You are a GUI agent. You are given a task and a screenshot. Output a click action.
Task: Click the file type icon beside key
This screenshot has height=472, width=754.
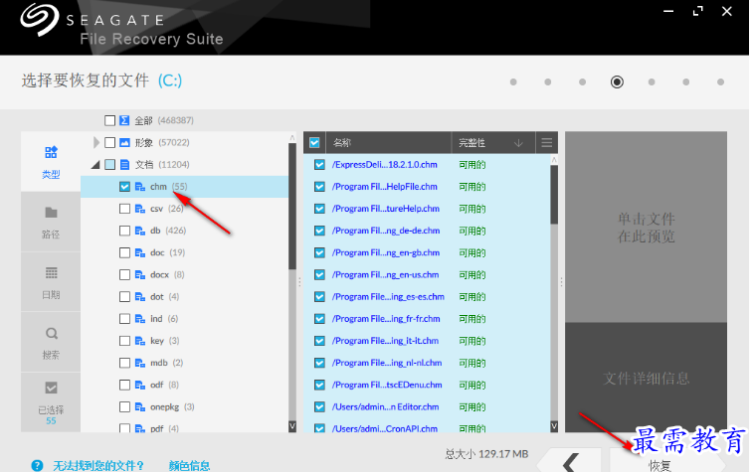[140, 341]
